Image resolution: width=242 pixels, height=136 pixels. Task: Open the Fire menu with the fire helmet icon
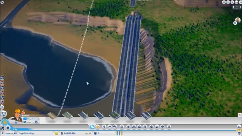point(134,127)
